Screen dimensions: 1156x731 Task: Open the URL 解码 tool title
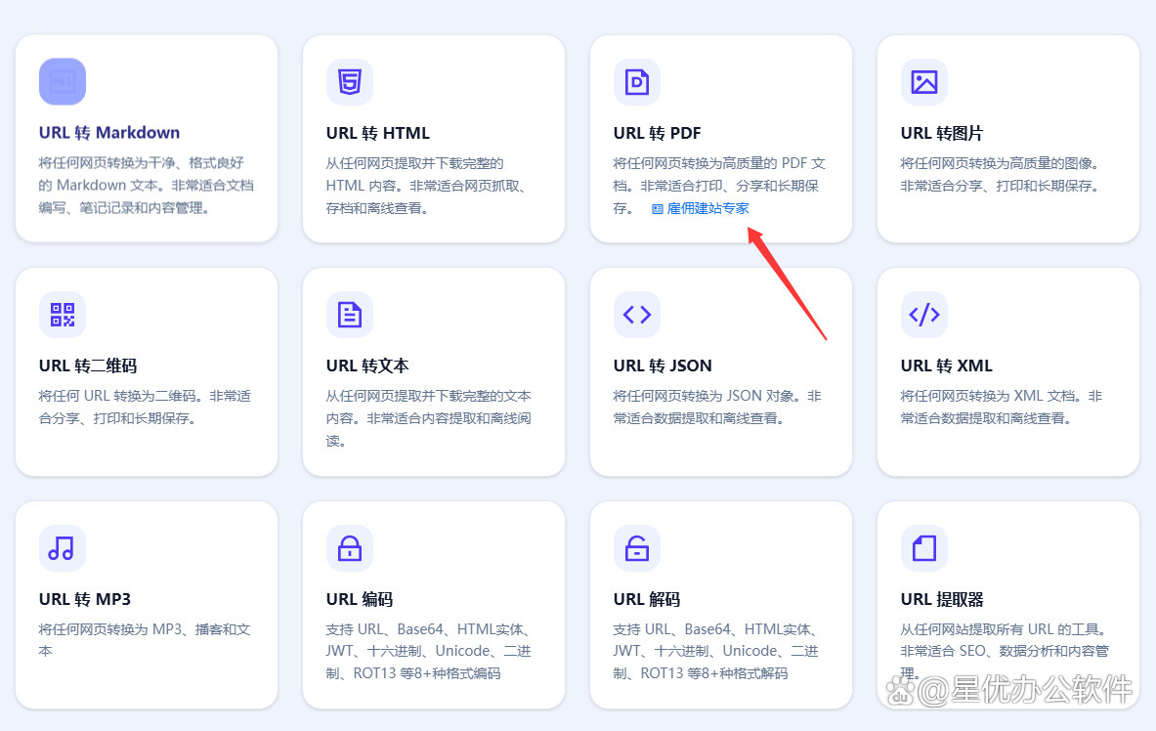point(647,599)
